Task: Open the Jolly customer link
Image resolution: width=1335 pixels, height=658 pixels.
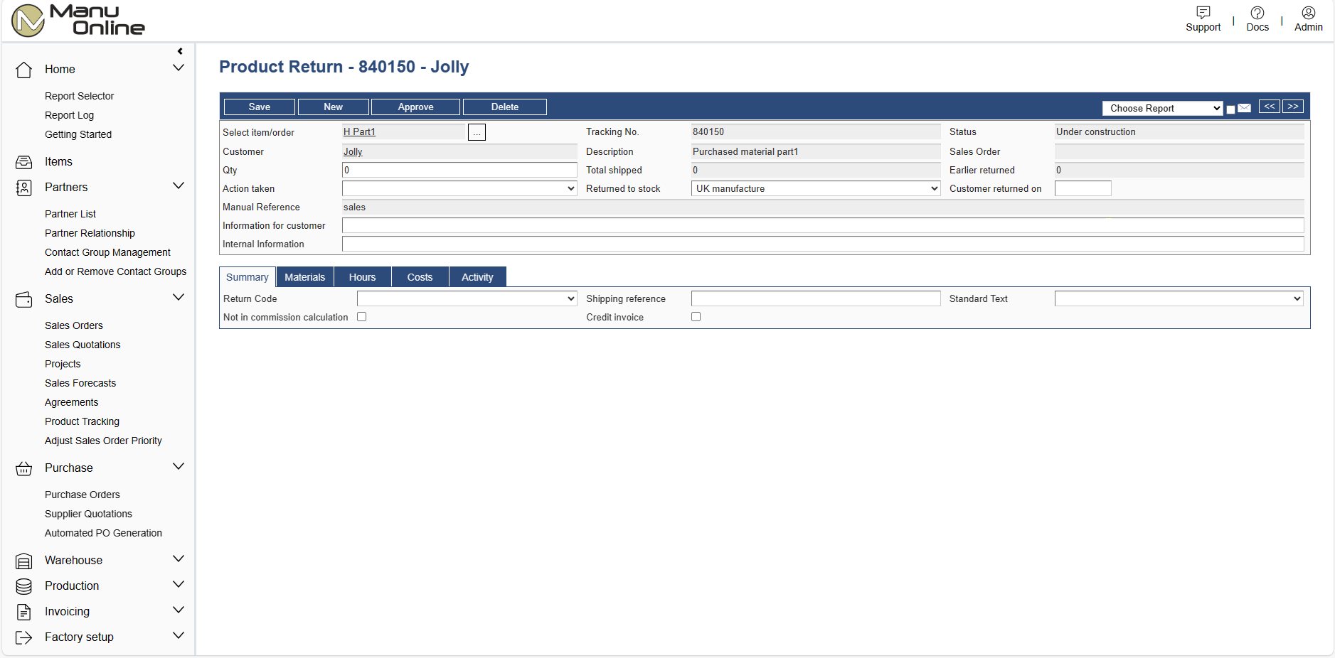Action: point(353,151)
